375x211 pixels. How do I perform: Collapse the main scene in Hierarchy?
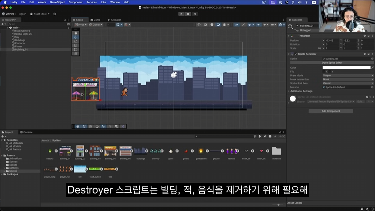coord(7,28)
